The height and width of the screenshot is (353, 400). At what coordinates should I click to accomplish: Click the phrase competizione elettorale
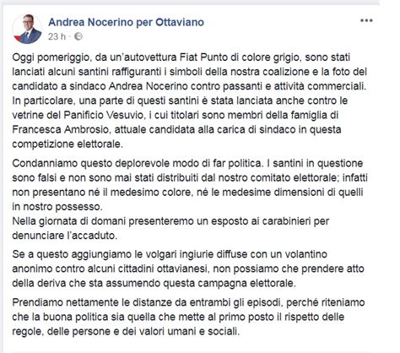pos(68,144)
